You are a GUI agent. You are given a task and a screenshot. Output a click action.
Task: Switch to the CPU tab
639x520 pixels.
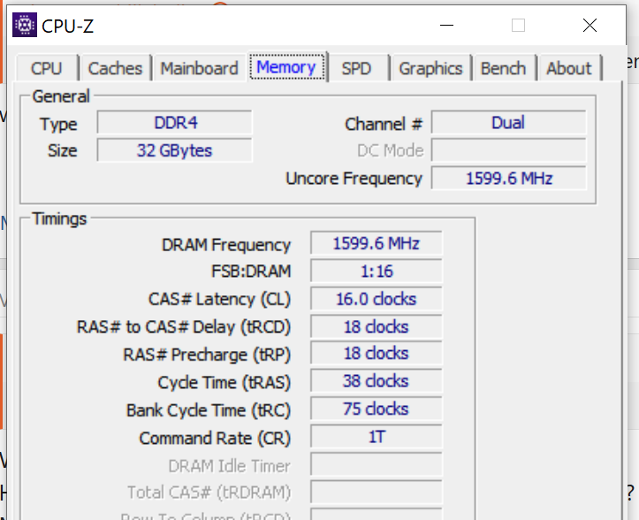click(x=47, y=68)
